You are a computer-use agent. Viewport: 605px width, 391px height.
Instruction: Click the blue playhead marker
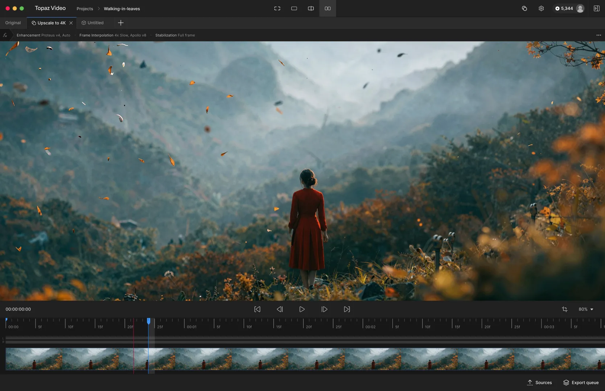(x=148, y=321)
